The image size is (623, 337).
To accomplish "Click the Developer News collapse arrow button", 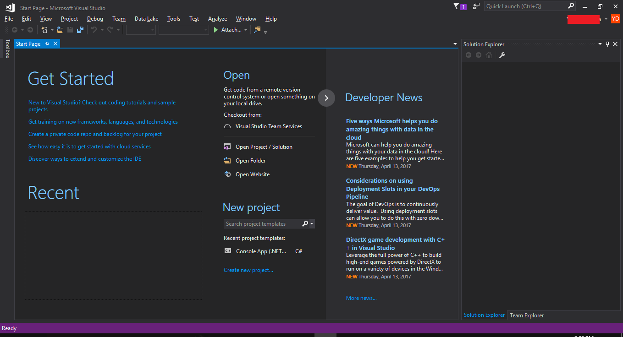I will tap(326, 98).
